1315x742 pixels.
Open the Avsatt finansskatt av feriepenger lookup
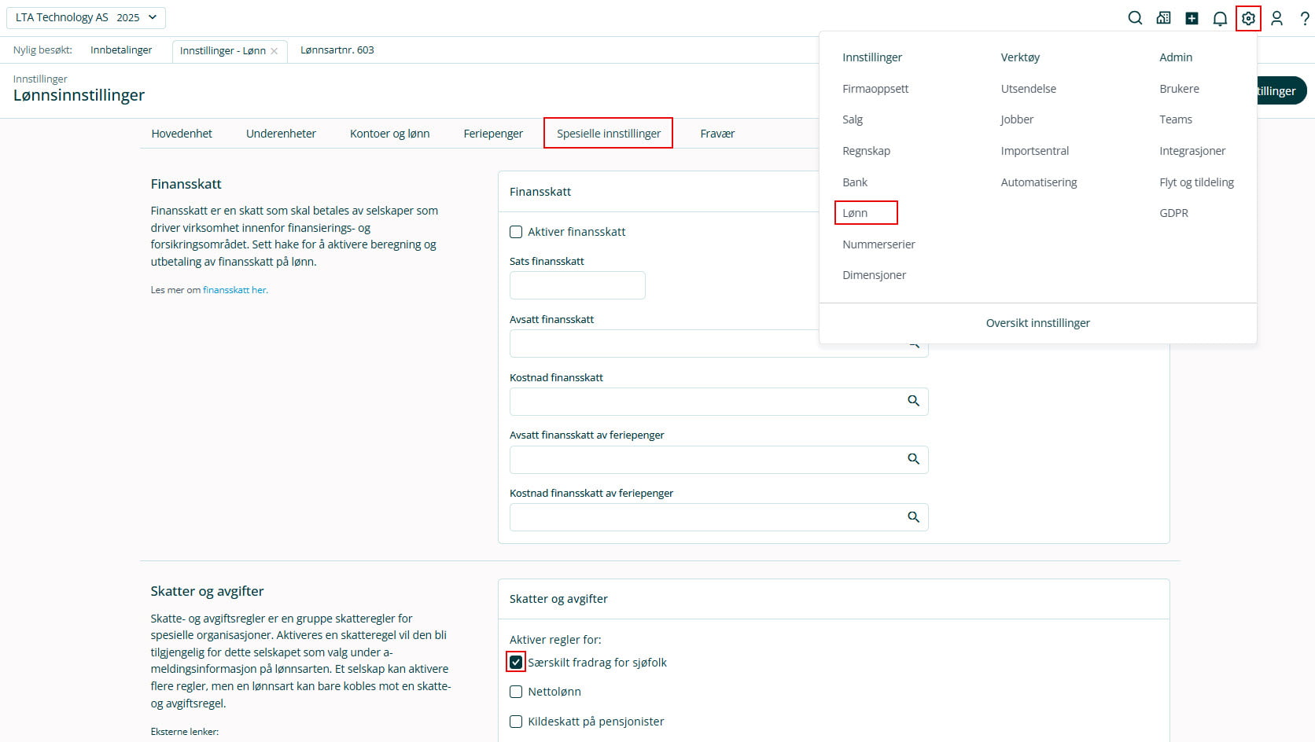click(913, 459)
